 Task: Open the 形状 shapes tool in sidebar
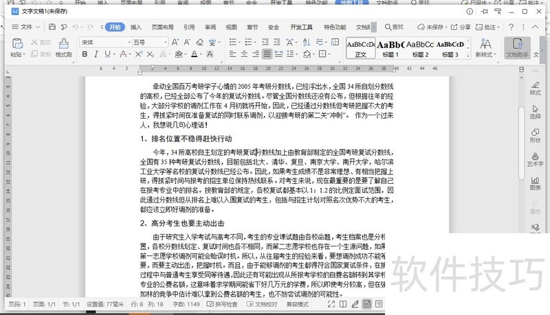(x=535, y=135)
